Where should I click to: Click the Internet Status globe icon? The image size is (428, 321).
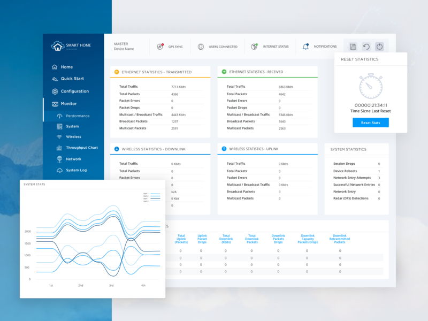point(254,47)
